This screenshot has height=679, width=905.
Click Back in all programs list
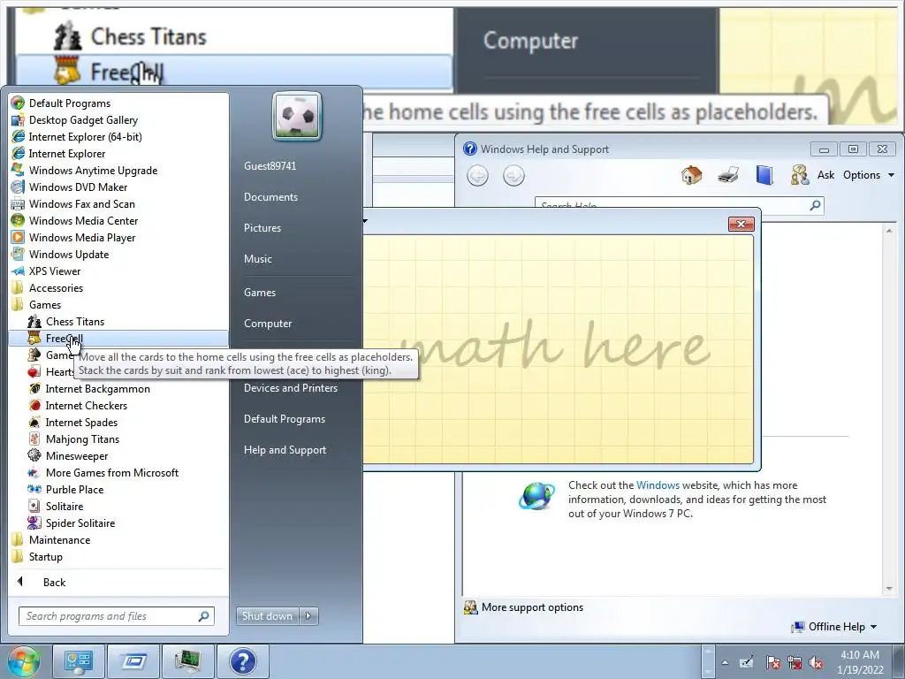(54, 583)
